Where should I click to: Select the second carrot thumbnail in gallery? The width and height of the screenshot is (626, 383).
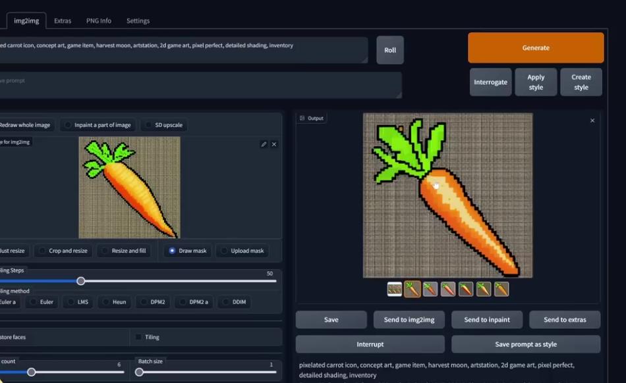(430, 289)
